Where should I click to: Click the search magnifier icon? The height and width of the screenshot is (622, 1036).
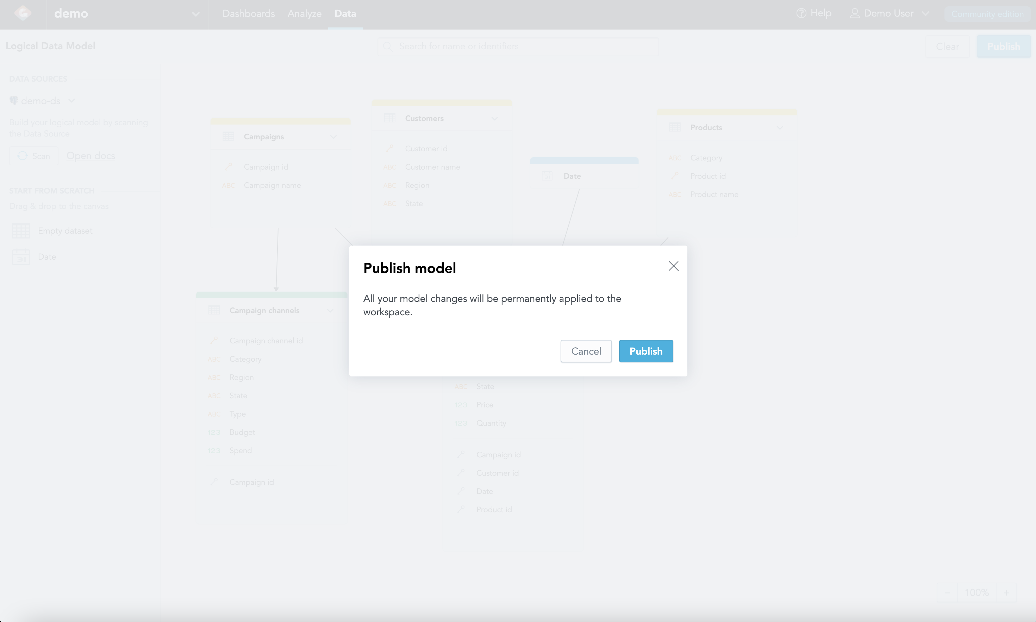coord(388,46)
